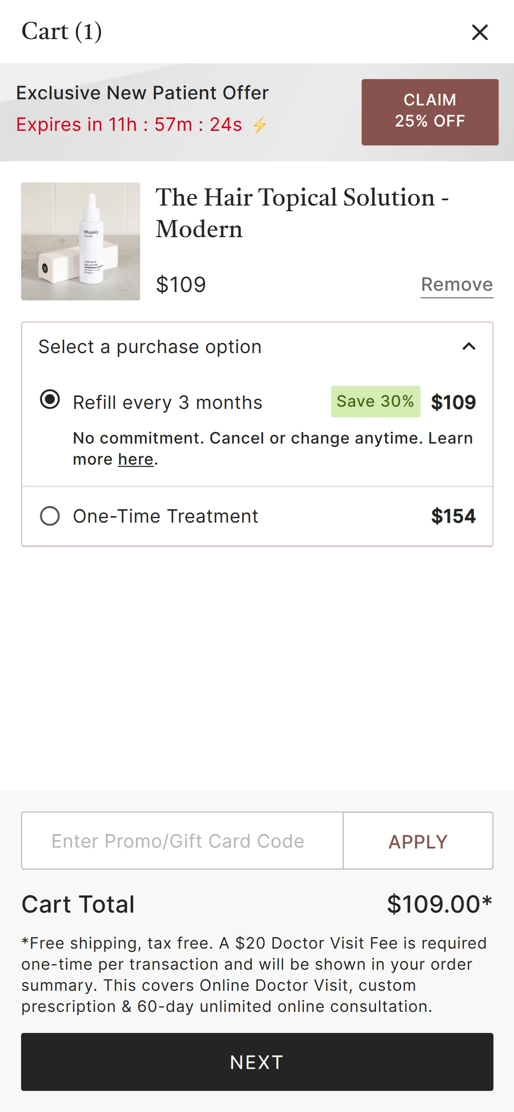Image resolution: width=514 pixels, height=1112 pixels.
Task: Click the Save 30% green badge
Action: [x=375, y=401]
